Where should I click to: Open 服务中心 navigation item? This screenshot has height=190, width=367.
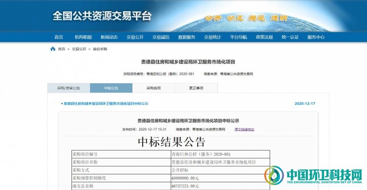[316, 37]
